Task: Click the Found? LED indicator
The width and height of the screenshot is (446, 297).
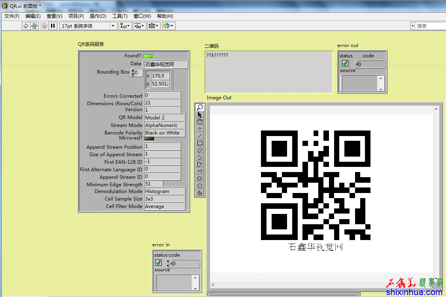Action: pos(148,56)
